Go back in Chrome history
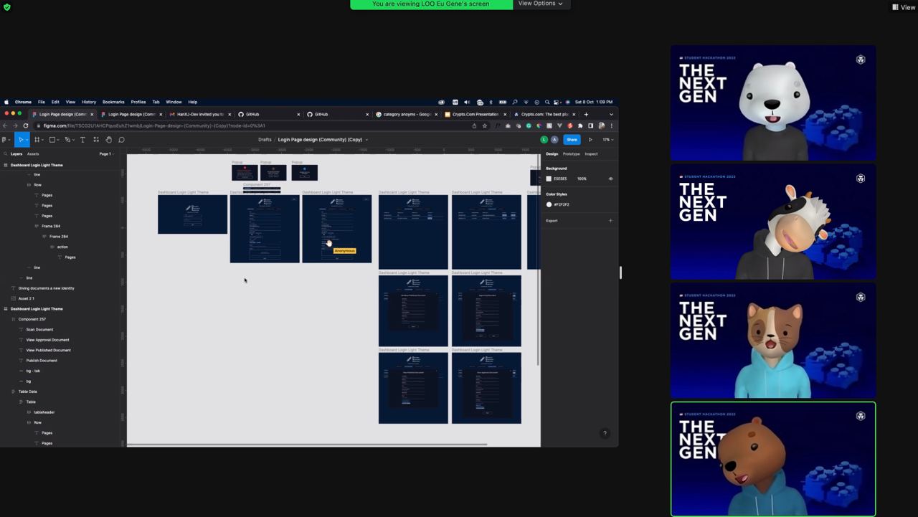Viewport: 918px width, 517px height. pyautogui.click(x=6, y=125)
